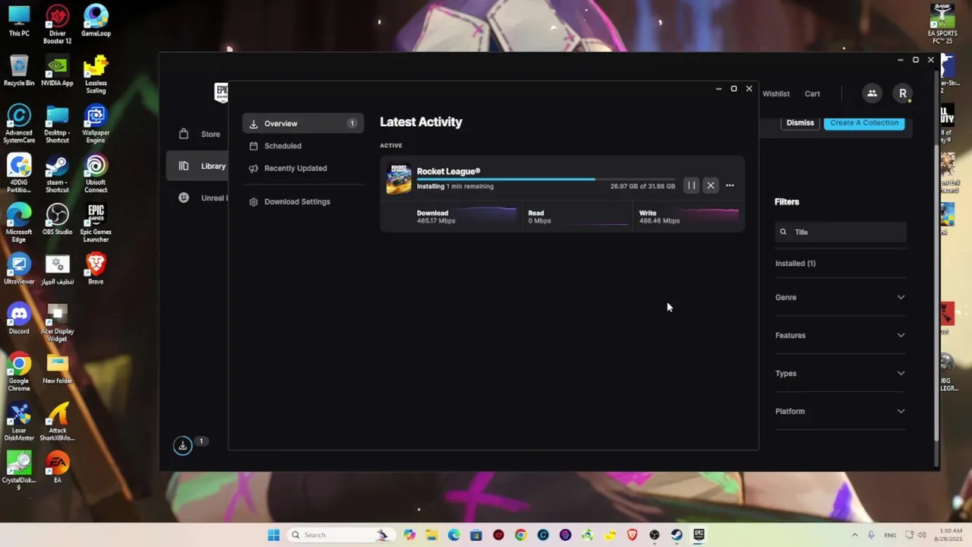
Task: Open the R account profile avatar
Action: pos(902,93)
